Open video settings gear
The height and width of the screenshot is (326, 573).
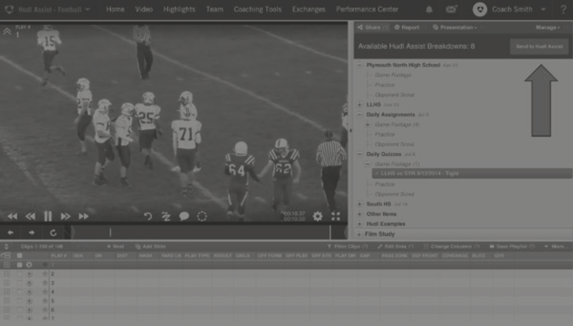[x=317, y=216]
